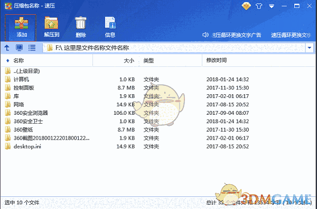317x209 pixels.
Task: Click the 106.0 KB size value
Action: point(124,113)
